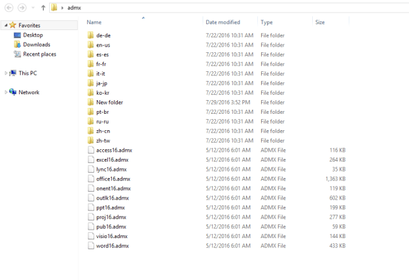Sort by Type column header

point(266,22)
